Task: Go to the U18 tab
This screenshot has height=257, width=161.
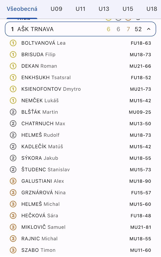Action: click(x=152, y=9)
